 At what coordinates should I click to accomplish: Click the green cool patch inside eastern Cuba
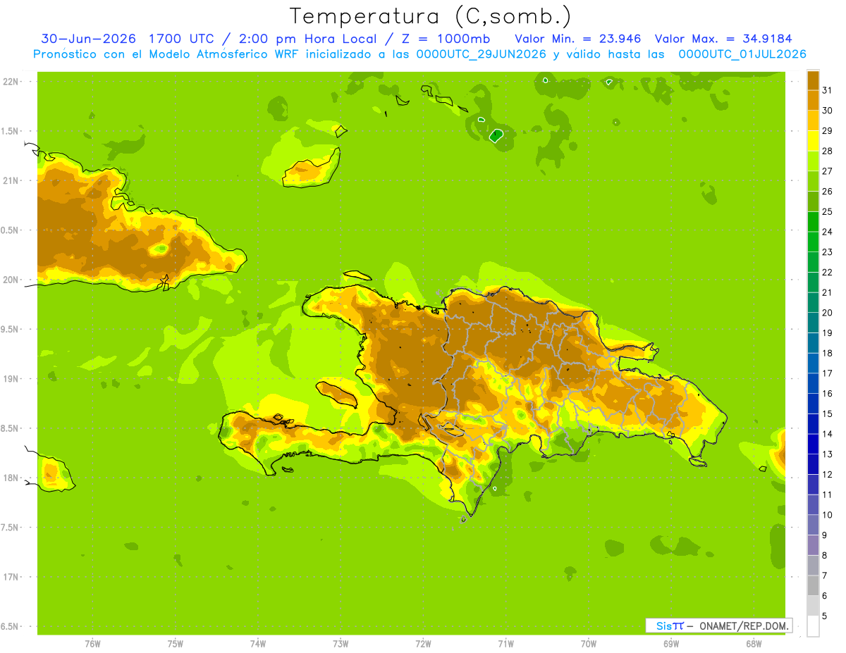pyautogui.click(x=161, y=248)
